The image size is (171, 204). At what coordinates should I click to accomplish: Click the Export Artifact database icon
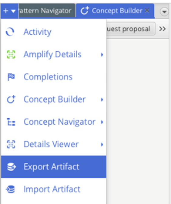coord(11,167)
